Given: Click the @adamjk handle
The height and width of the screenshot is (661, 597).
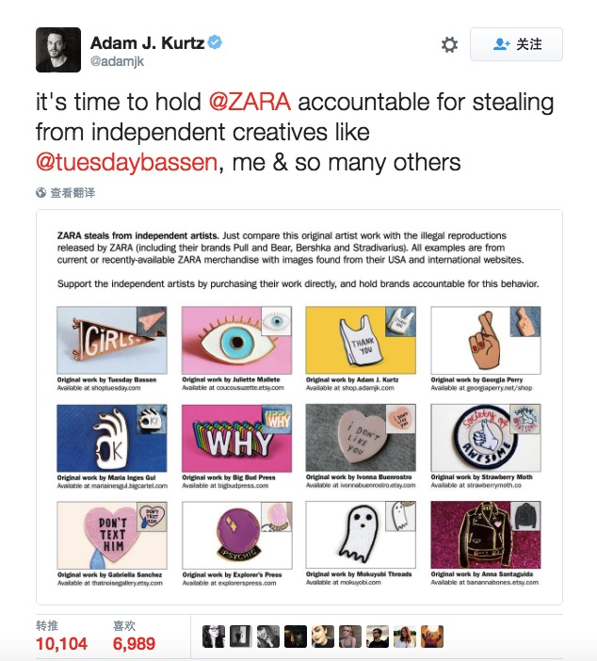Looking at the screenshot, I should click(x=117, y=61).
